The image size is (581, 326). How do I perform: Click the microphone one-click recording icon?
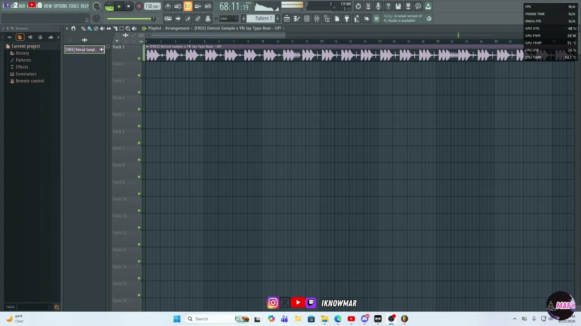click(x=378, y=6)
